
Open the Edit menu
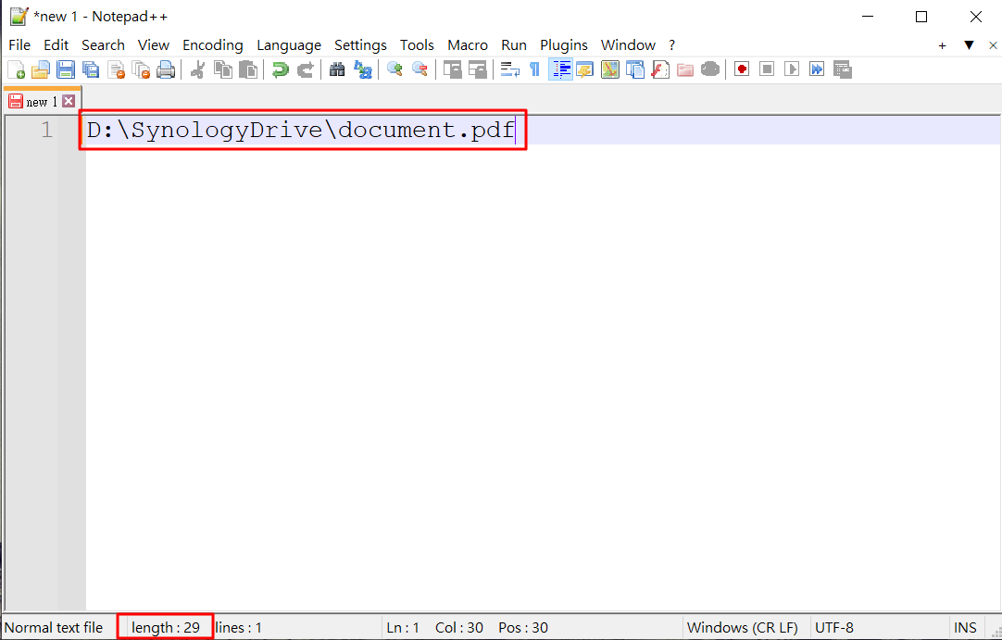[x=56, y=45]
